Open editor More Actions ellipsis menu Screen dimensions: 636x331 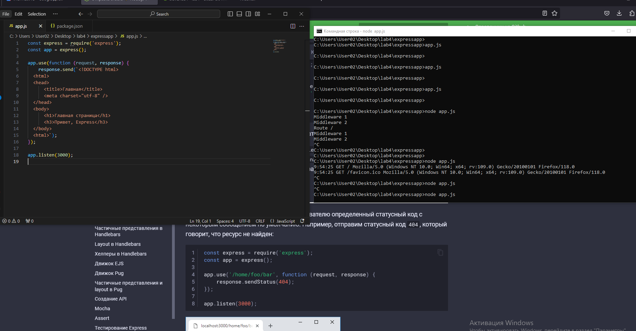click(302, 26)
